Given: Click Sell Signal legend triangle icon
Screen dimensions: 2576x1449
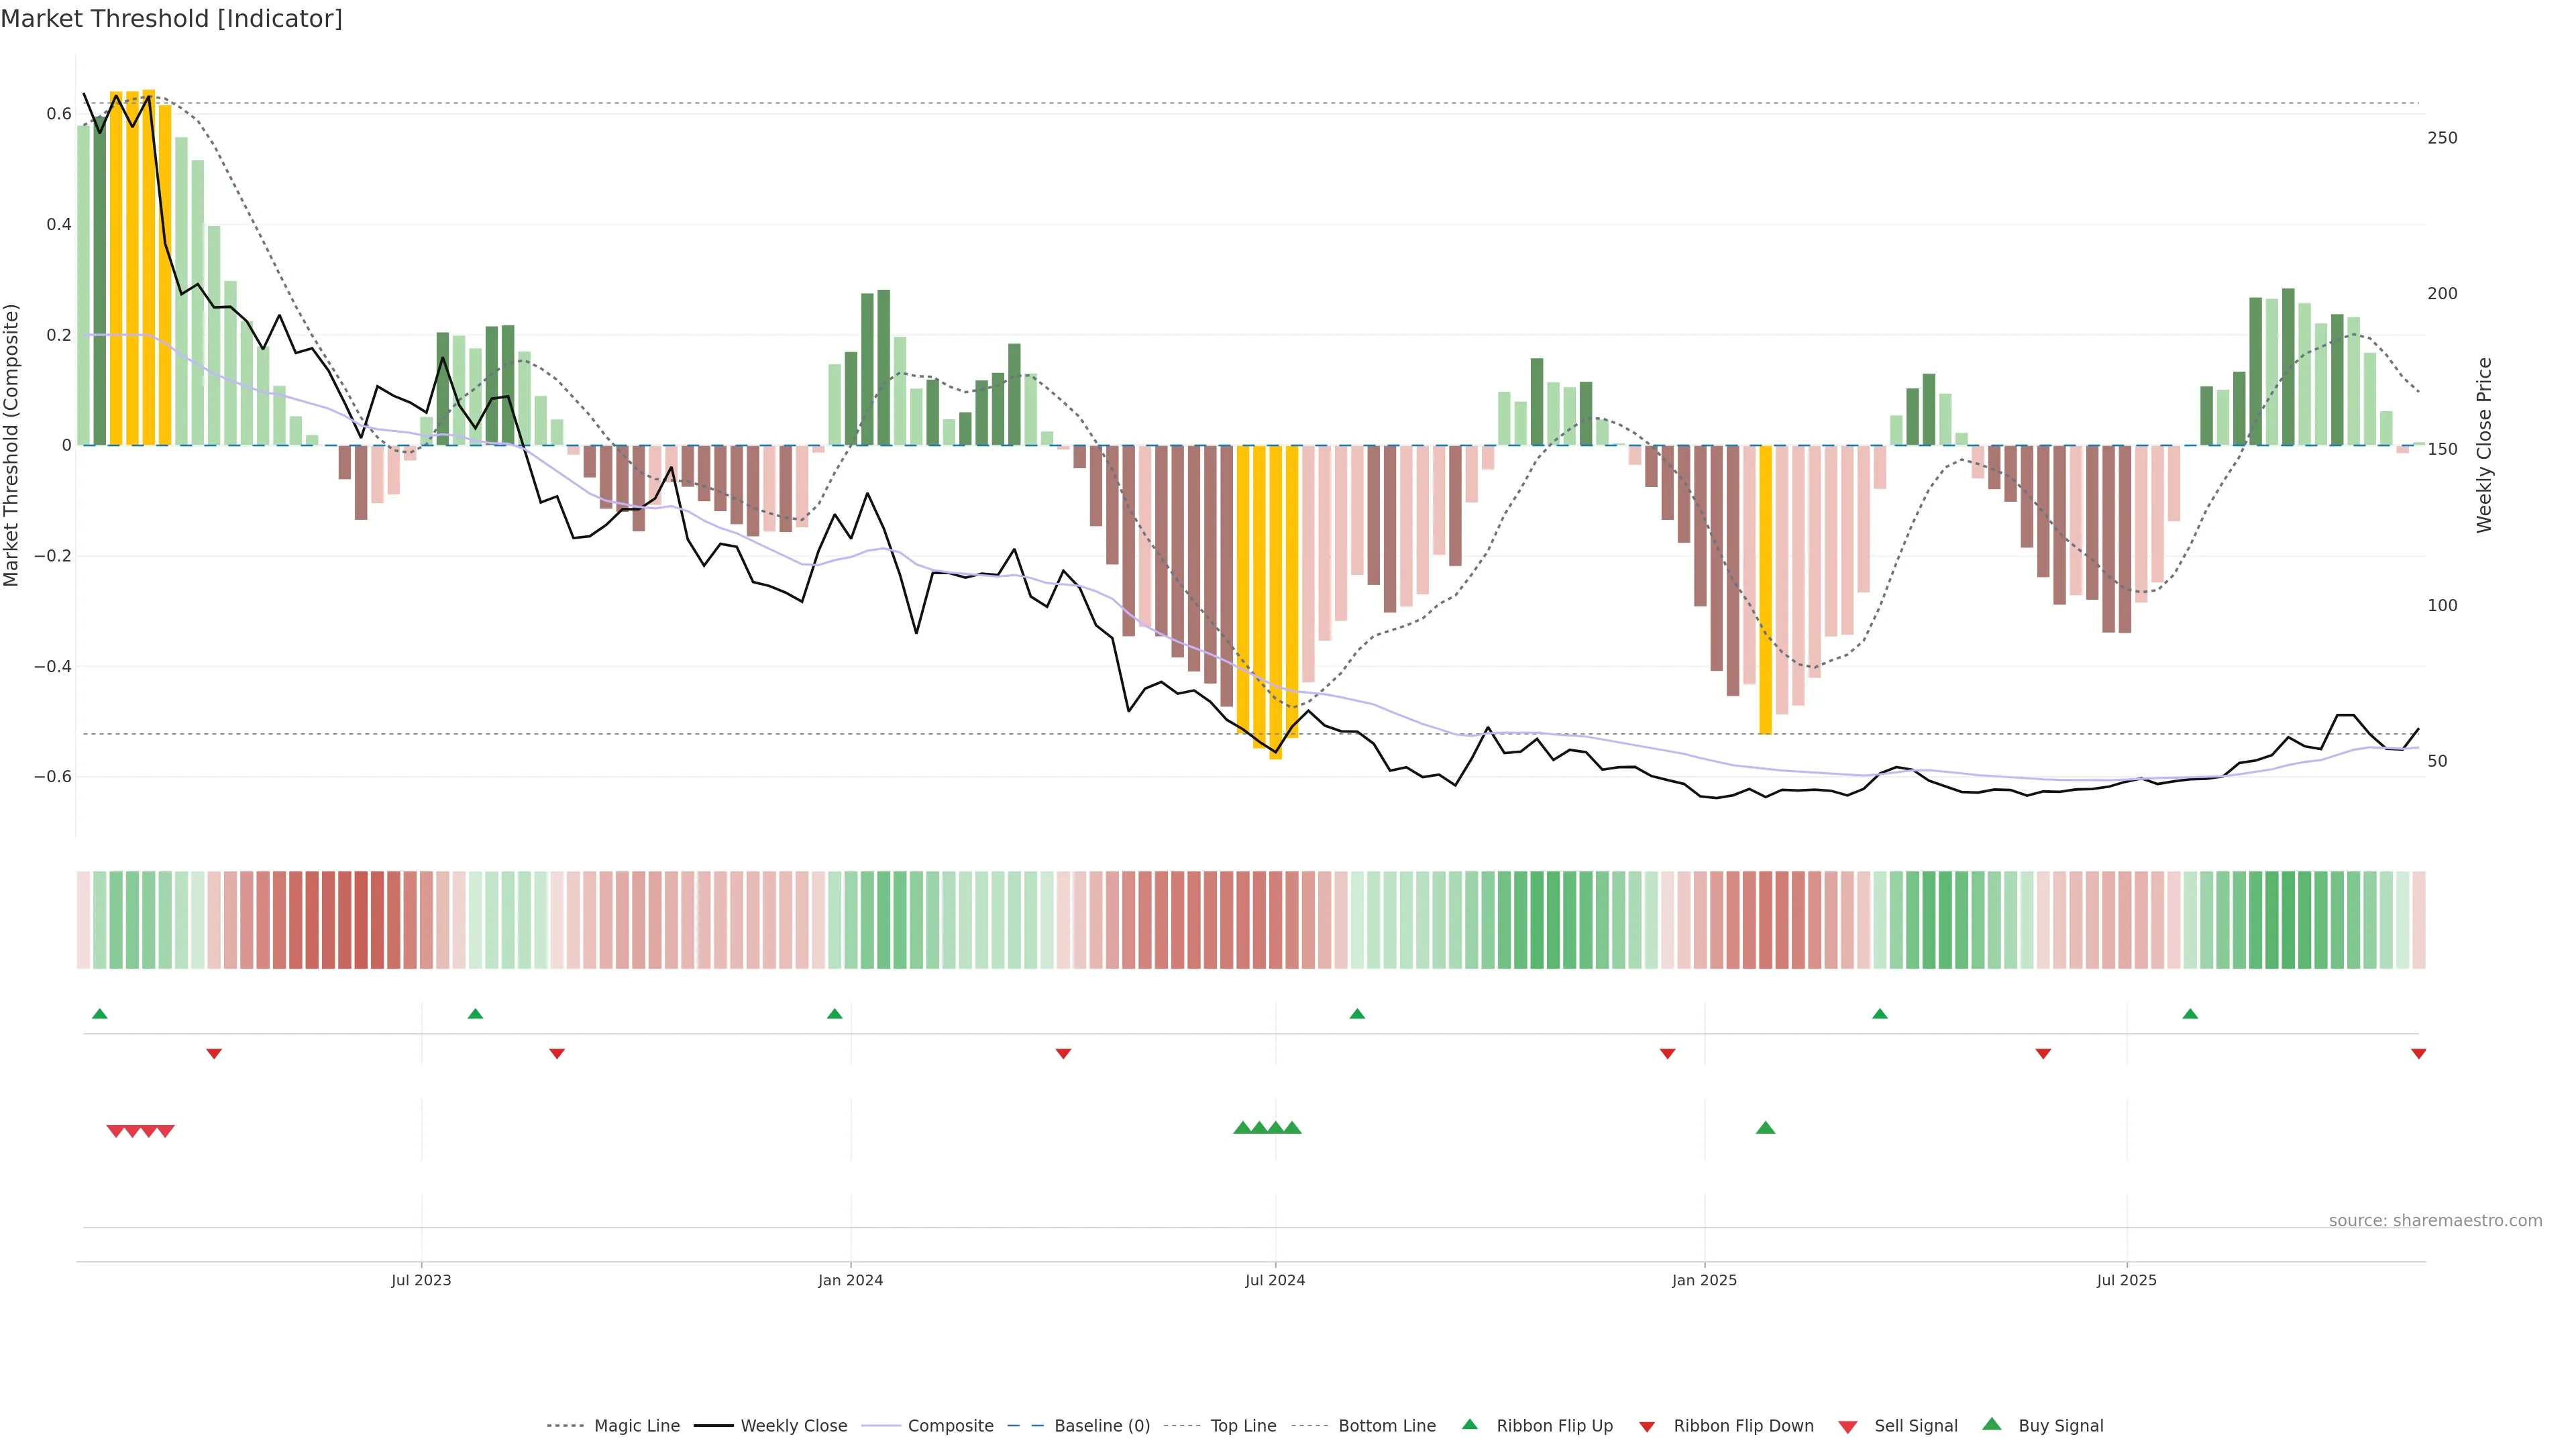Looking at the screenshot, I should tap(1848, 1427).
